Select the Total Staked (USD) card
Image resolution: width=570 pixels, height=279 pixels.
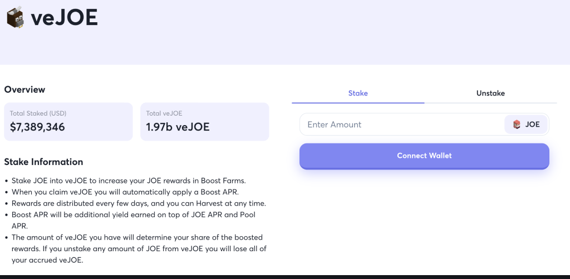coord(68,121)
